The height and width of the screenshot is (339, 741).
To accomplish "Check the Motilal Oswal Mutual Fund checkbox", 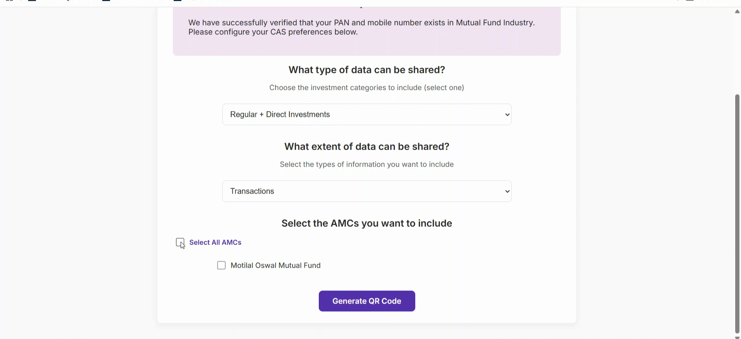I will point(222,265).
